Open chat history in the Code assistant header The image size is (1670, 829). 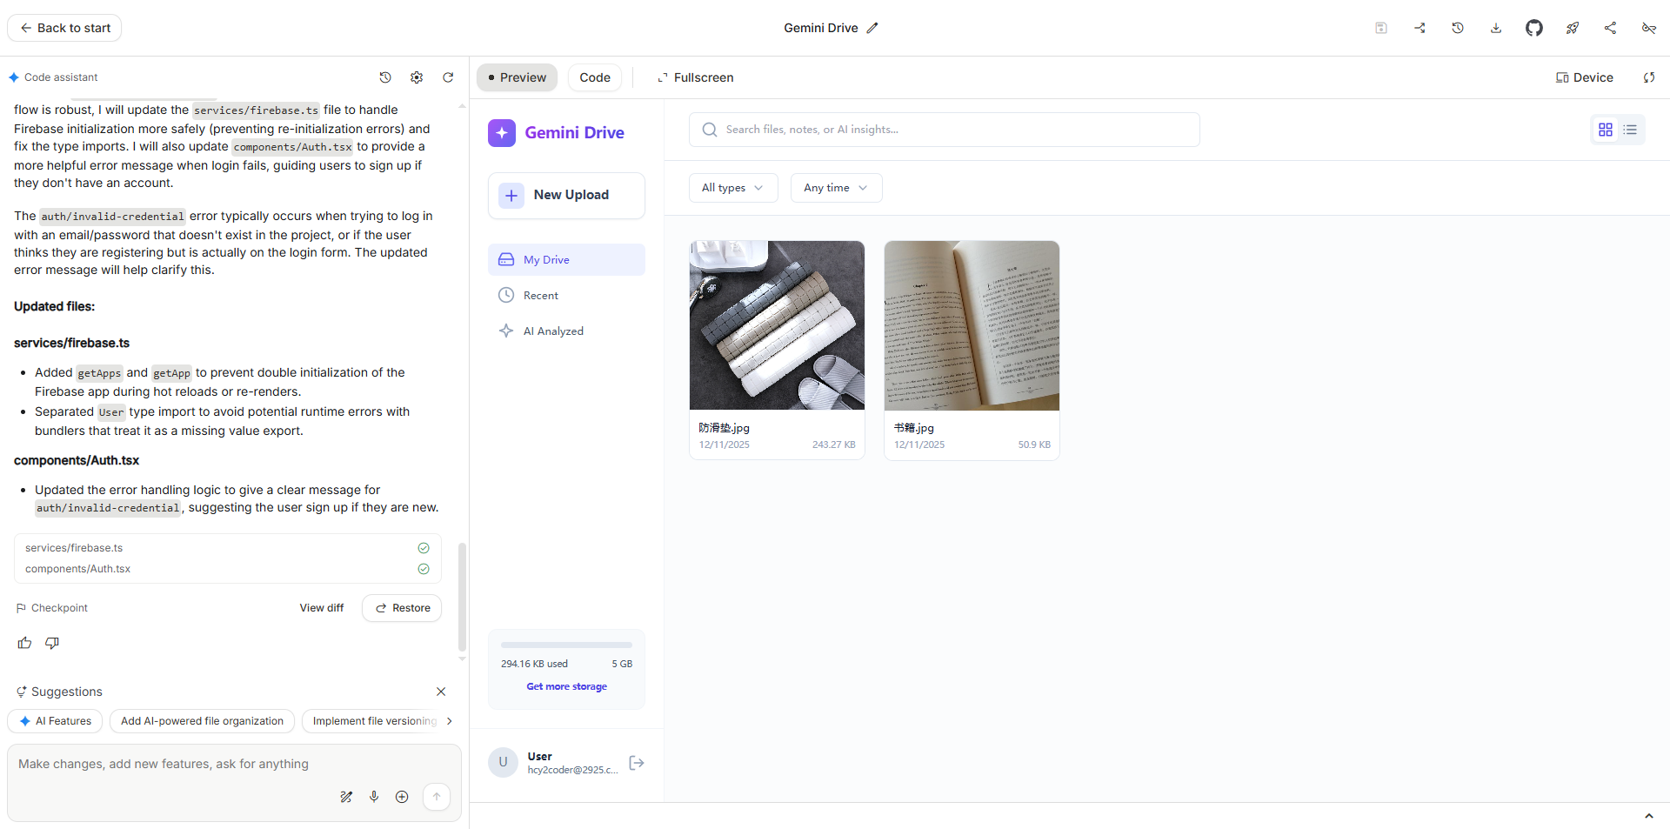tap(385, 77)
